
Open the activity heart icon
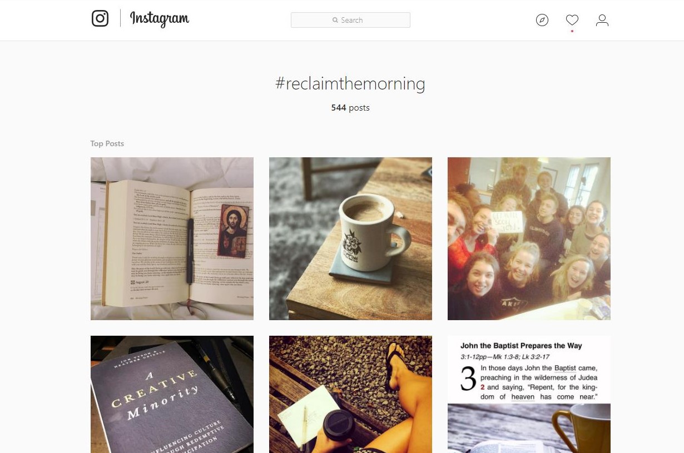(572, 20)
